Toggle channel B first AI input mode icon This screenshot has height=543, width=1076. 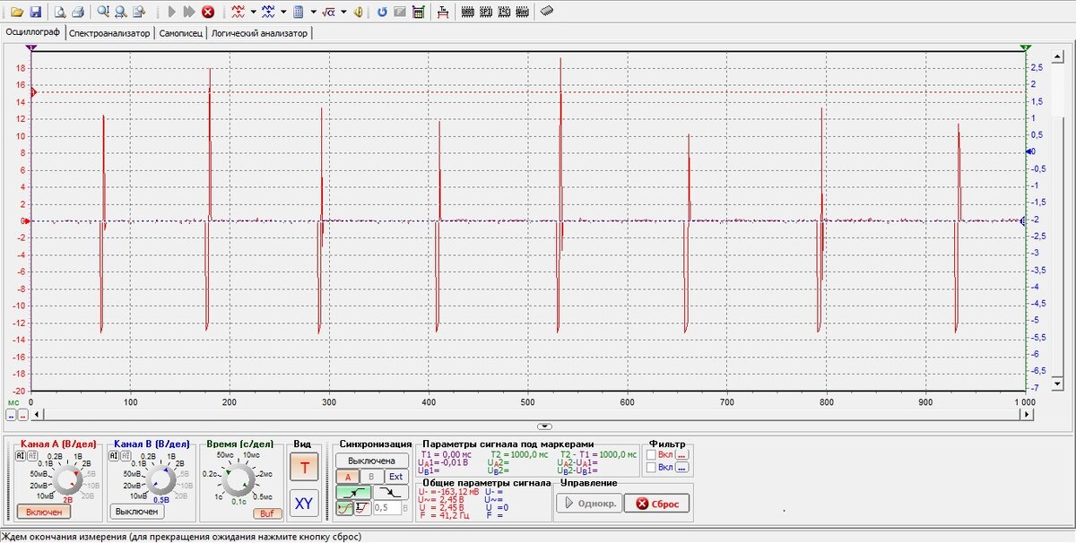(x=113, y=455)
